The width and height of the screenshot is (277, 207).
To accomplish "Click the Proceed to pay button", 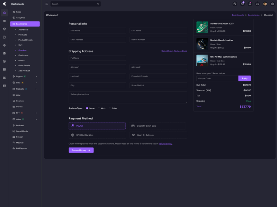I will point(81,150).
